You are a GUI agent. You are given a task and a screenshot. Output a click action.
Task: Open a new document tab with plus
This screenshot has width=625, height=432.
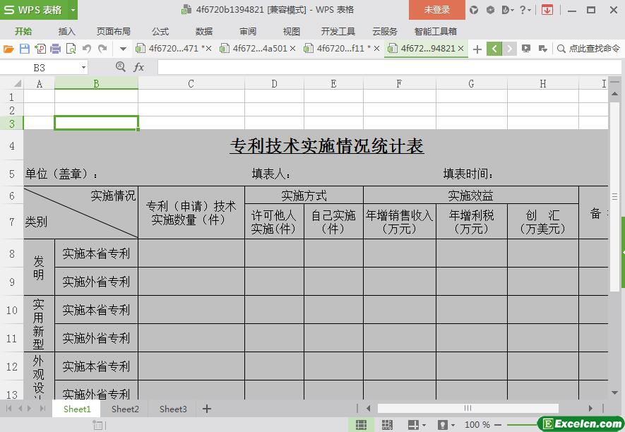click(477, 49)
